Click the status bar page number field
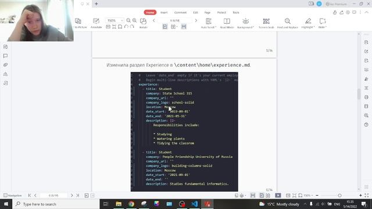The image size is (372, 209). point(53,196)
